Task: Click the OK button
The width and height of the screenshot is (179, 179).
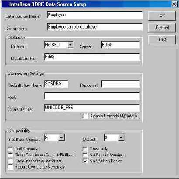Action: [x=162, y=15]
